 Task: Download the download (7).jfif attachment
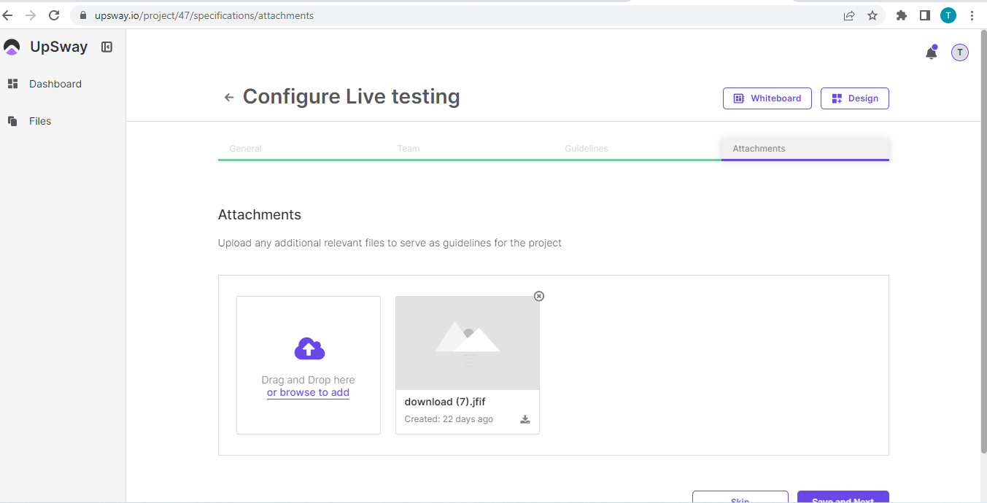[525, 419]
